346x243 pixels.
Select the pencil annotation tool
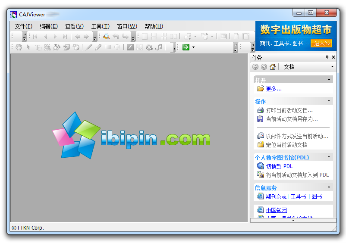tap(89, 47)
